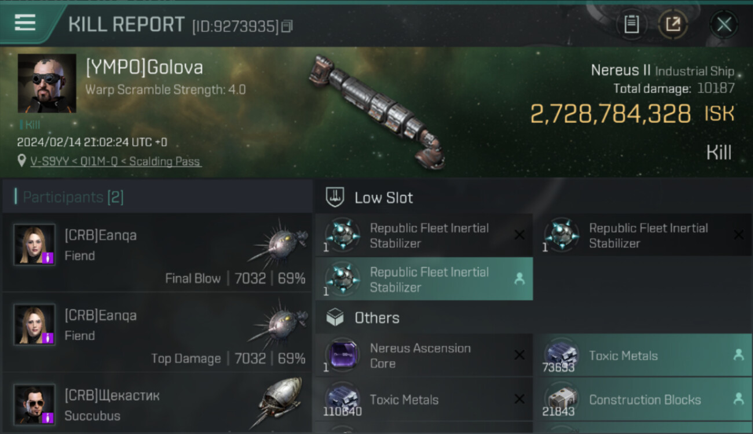Click the Nereus II ship image
The height and width of the screenshot is (434, 753).
(377, 110)
